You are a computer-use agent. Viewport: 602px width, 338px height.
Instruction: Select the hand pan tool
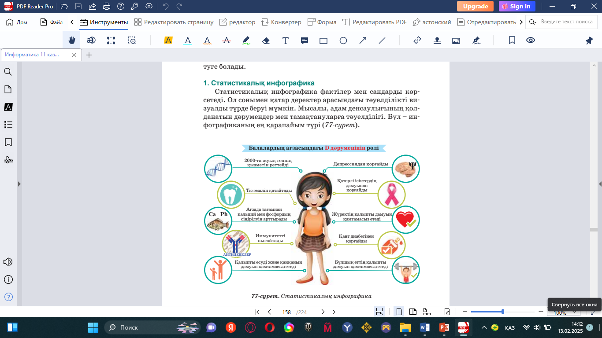(71, 40)
